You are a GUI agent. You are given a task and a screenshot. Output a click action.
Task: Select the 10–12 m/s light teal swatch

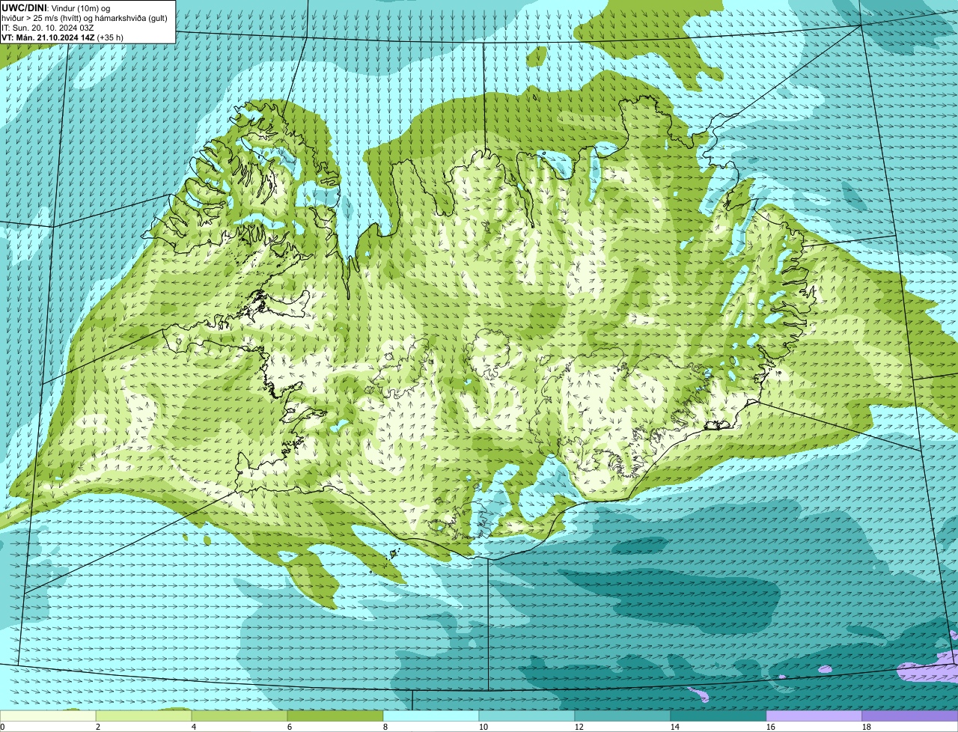(527, 716)
